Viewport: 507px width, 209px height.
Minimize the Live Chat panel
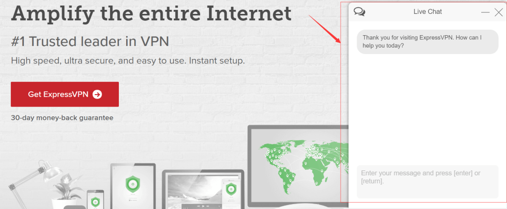coord(485,12)
